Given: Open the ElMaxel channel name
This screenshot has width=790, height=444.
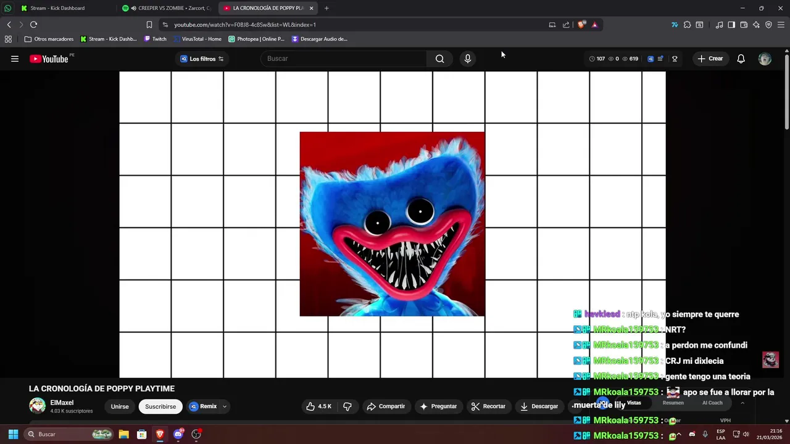Looking at the screenshot, I should coord(62,403).
